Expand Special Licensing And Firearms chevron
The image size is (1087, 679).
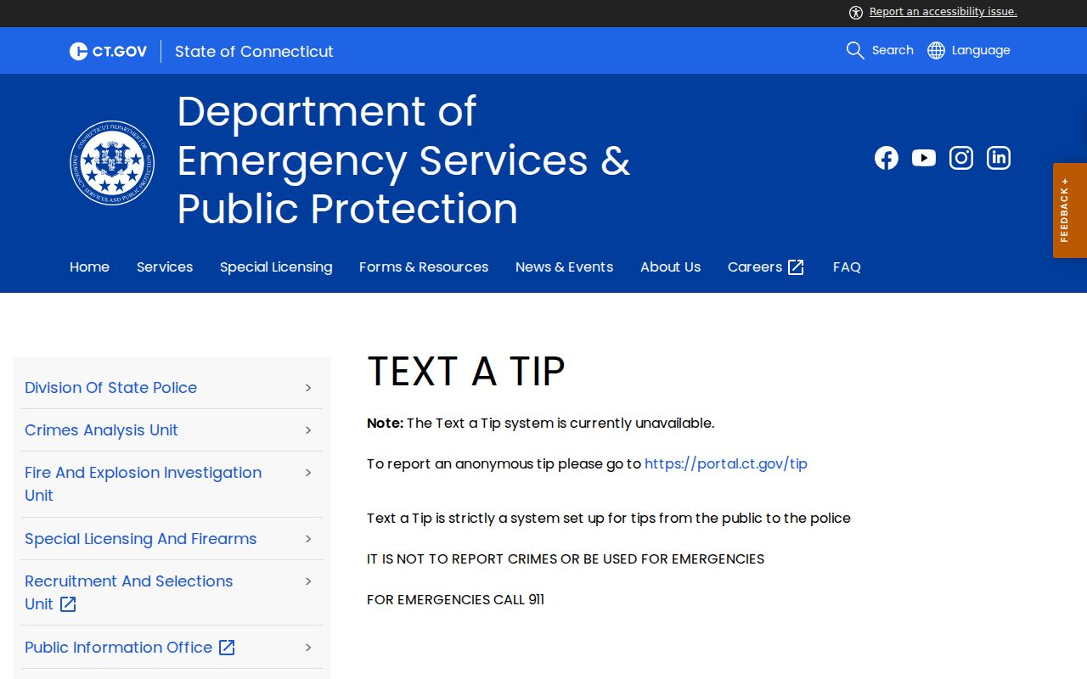[x=308, y=539]
